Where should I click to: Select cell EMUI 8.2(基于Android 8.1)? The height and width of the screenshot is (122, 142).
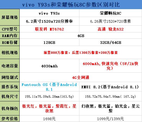111,87
